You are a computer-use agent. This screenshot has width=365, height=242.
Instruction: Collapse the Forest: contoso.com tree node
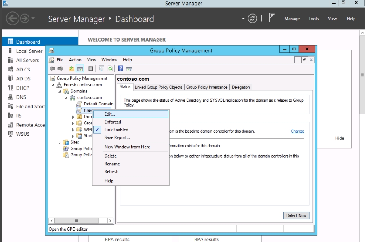click(x=53, y=85)
